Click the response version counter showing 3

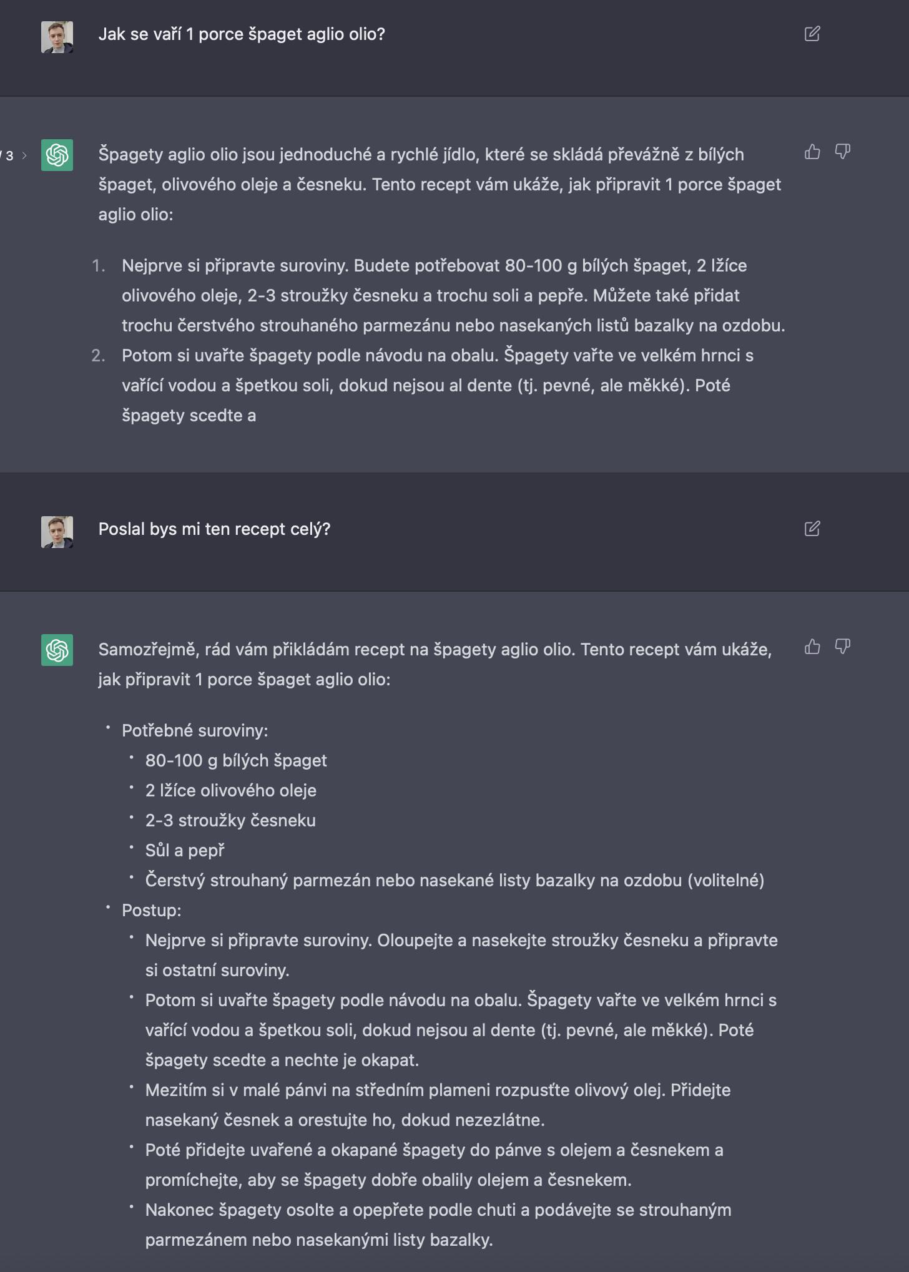pos(9,155)
